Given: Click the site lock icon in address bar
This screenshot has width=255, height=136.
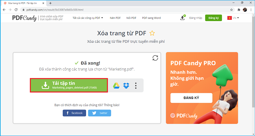Looking at the screenshot, I should (23, 10).
